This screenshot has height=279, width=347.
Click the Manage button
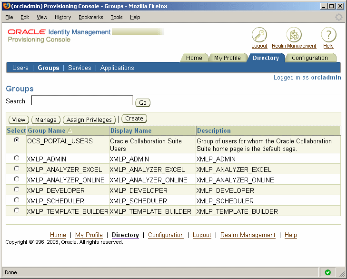tap(46, 120)
